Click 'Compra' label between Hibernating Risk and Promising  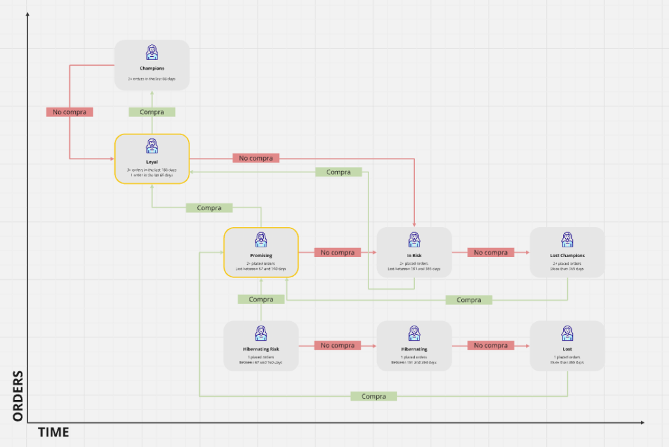coord(261,300)
